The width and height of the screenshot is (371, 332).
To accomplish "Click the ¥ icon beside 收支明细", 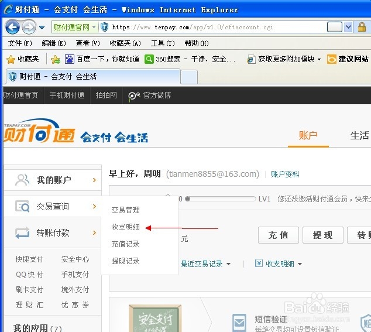I will click(259, 263).
